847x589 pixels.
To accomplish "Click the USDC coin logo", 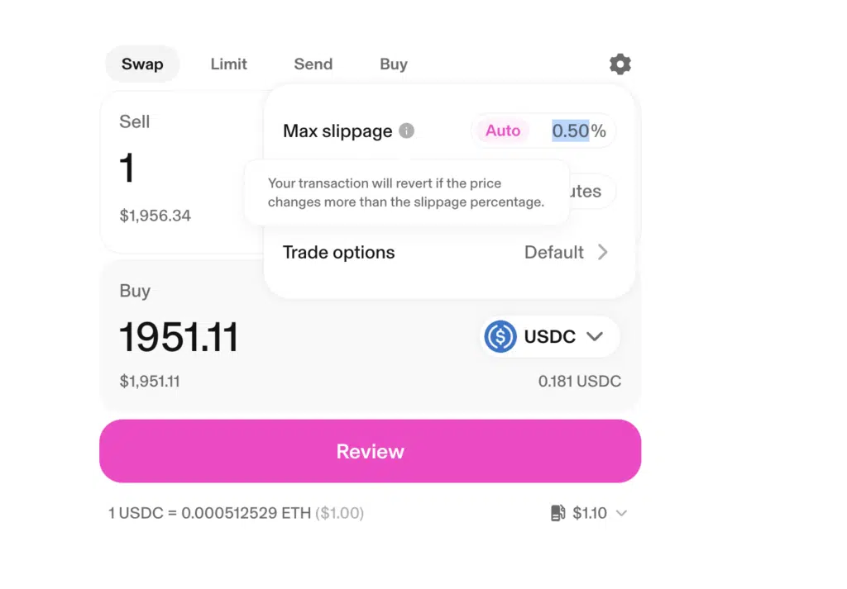I will pyautogui.click(x=500, y=336).
